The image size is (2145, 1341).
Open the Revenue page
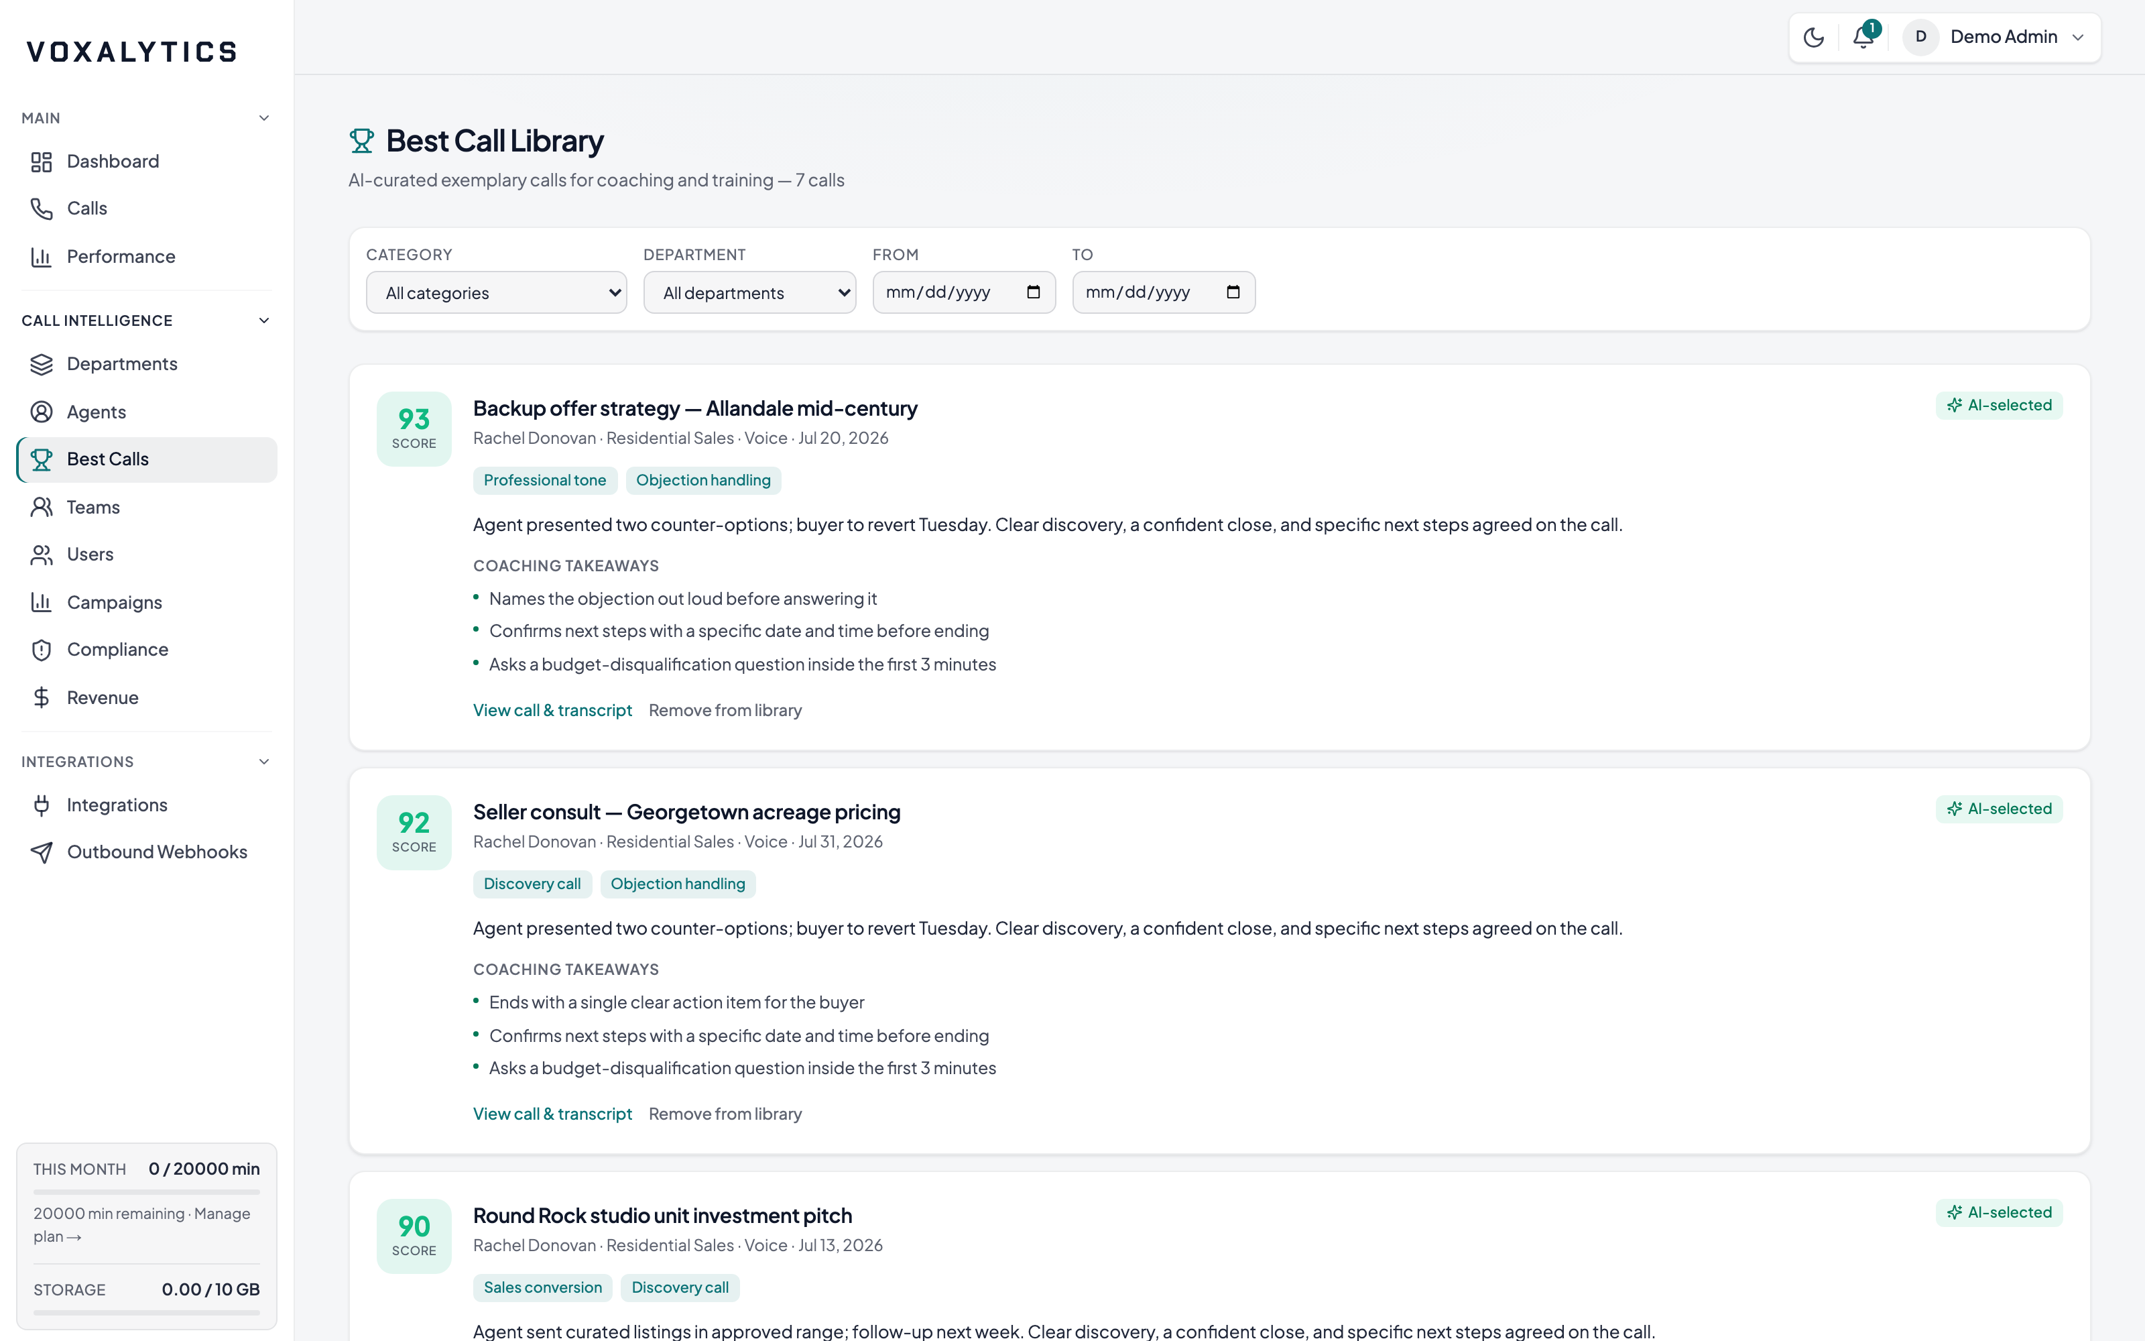pos(147,698)
